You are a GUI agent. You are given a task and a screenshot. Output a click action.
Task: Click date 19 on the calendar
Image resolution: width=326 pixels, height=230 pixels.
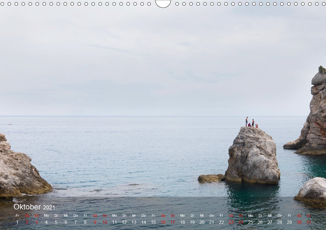coord(192,222)
